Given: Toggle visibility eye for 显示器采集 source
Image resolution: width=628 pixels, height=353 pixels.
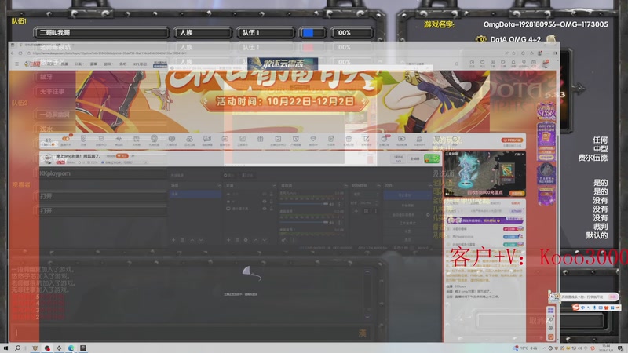Looking at the screenshot, I should [265, 209].
